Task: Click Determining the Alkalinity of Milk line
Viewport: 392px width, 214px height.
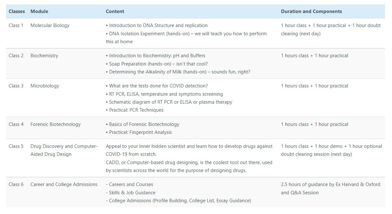Action: [178, 72]
